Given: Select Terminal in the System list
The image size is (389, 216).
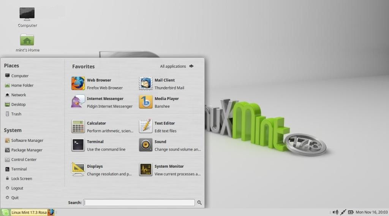Looking at the screenshot, I should click(x=16, y=169).
